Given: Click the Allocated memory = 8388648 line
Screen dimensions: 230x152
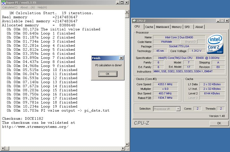Looking at the screenshot, I should tap(39, 25).
